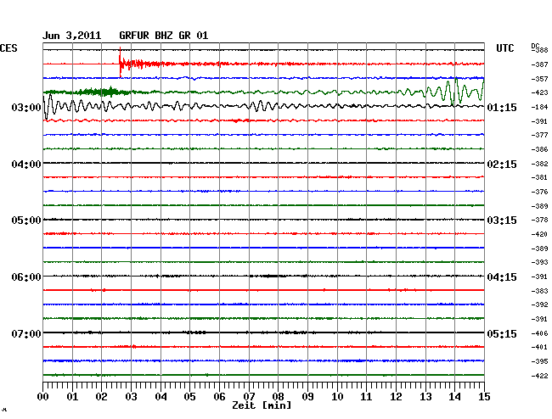Click the DC offset value '-420'
This screenshot has width=552, height=419.
tap(539, 234)
